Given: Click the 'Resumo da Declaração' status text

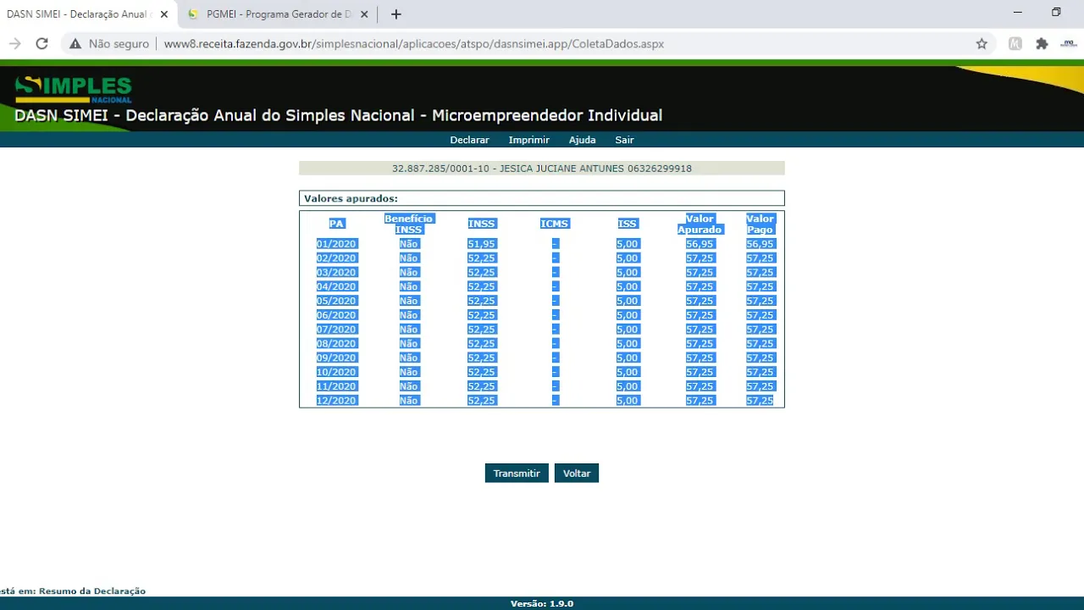Looking at the screenshot, I should tap(92, 591).
